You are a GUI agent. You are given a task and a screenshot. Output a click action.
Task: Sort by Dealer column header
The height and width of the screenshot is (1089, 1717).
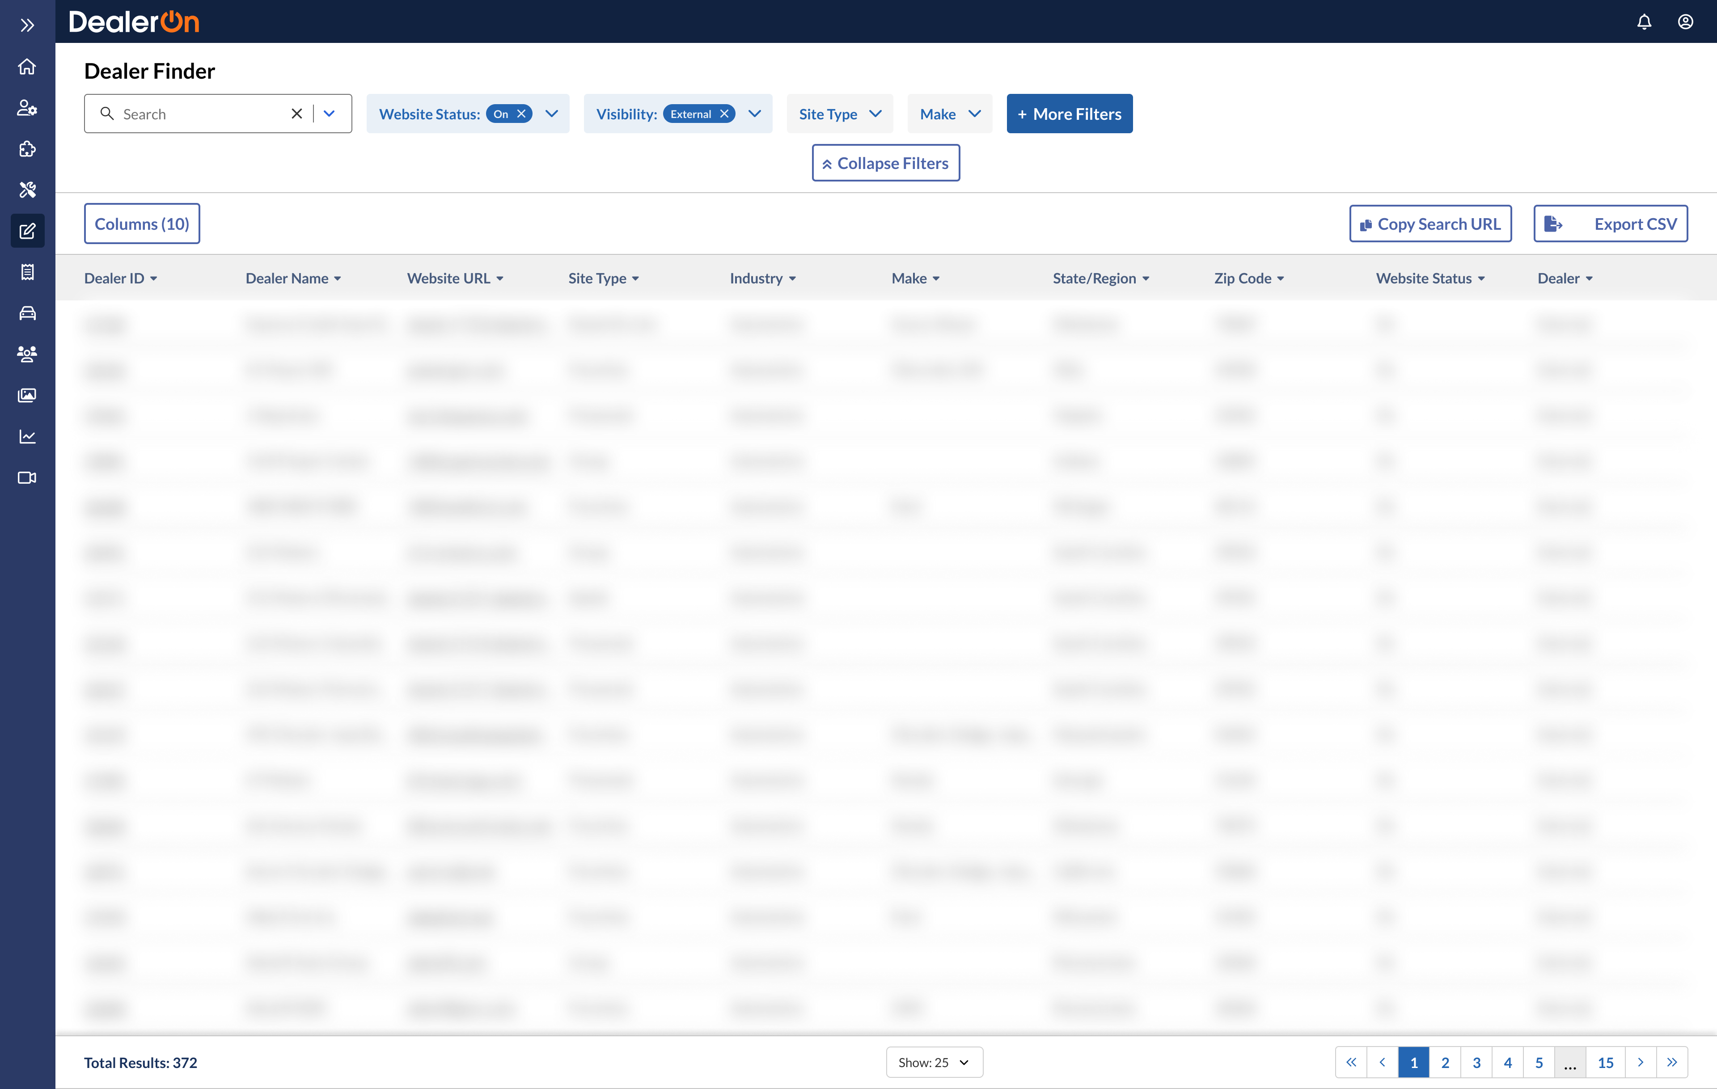[1565, 278]
